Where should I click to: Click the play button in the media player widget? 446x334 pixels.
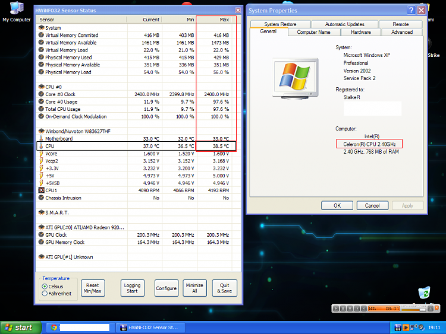click(336, 308)
